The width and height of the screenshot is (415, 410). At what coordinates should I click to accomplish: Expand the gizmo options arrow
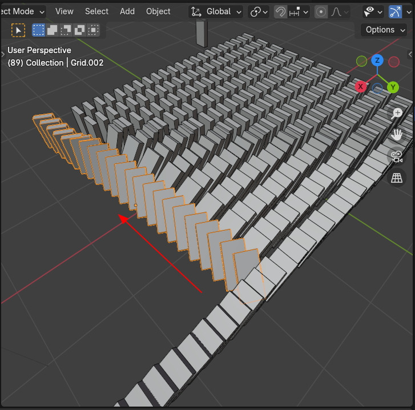pos(409,12)
